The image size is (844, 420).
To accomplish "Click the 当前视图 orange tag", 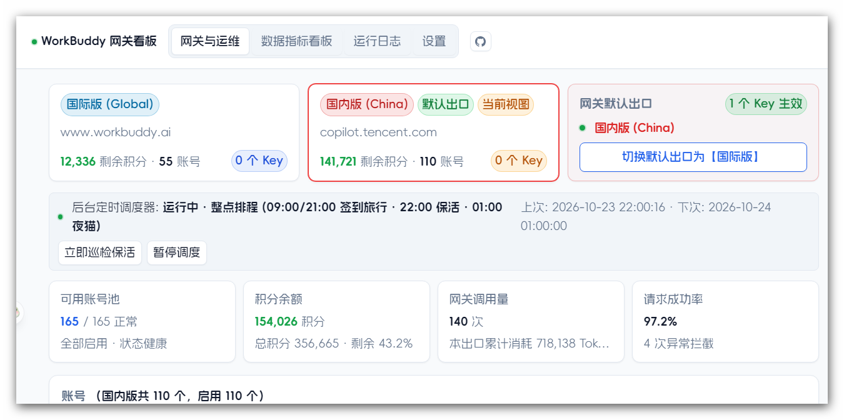I will tap(506, 104).
